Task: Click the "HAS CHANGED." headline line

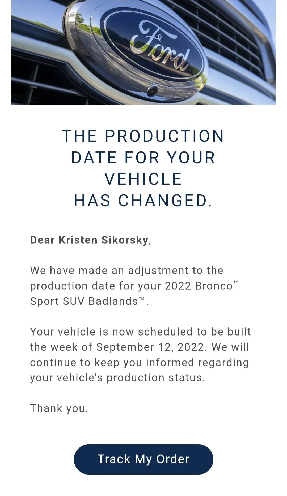Action: pyautogui.click(x=143, y=201)
